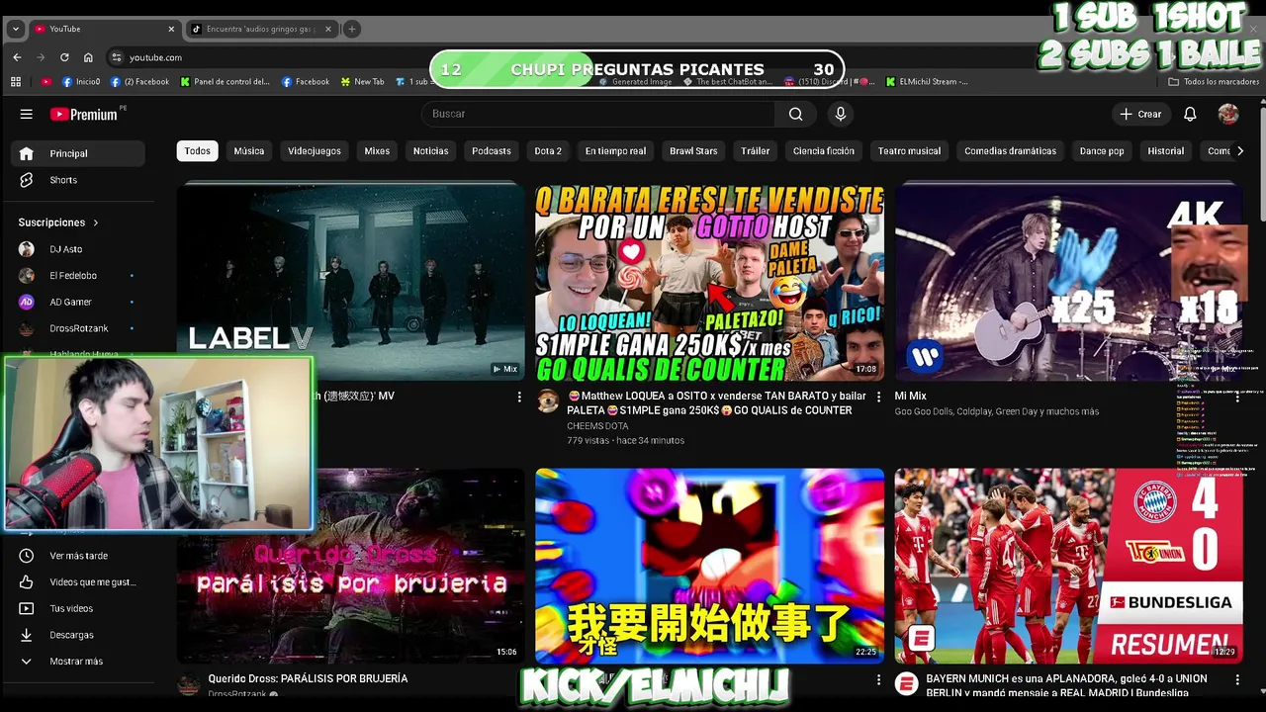The image size is (1266, 712).
Task: Open the Bayern Bundesliga Resumen thumbnail
Action: click(1068, 566)
